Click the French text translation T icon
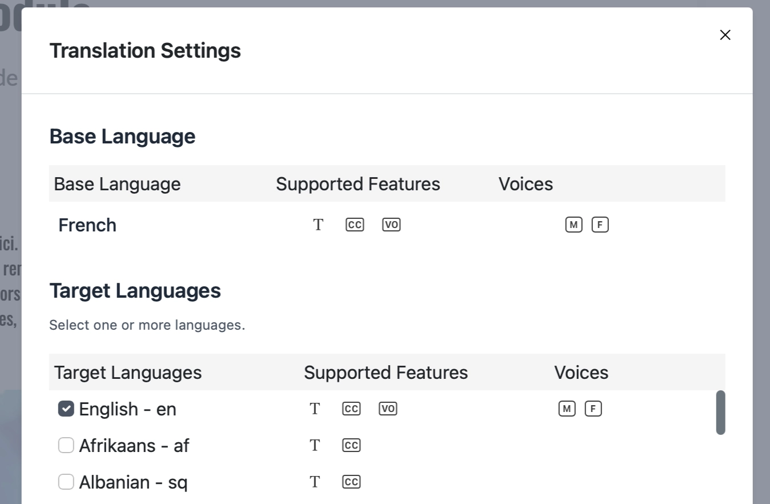 (x=318, y=225)
